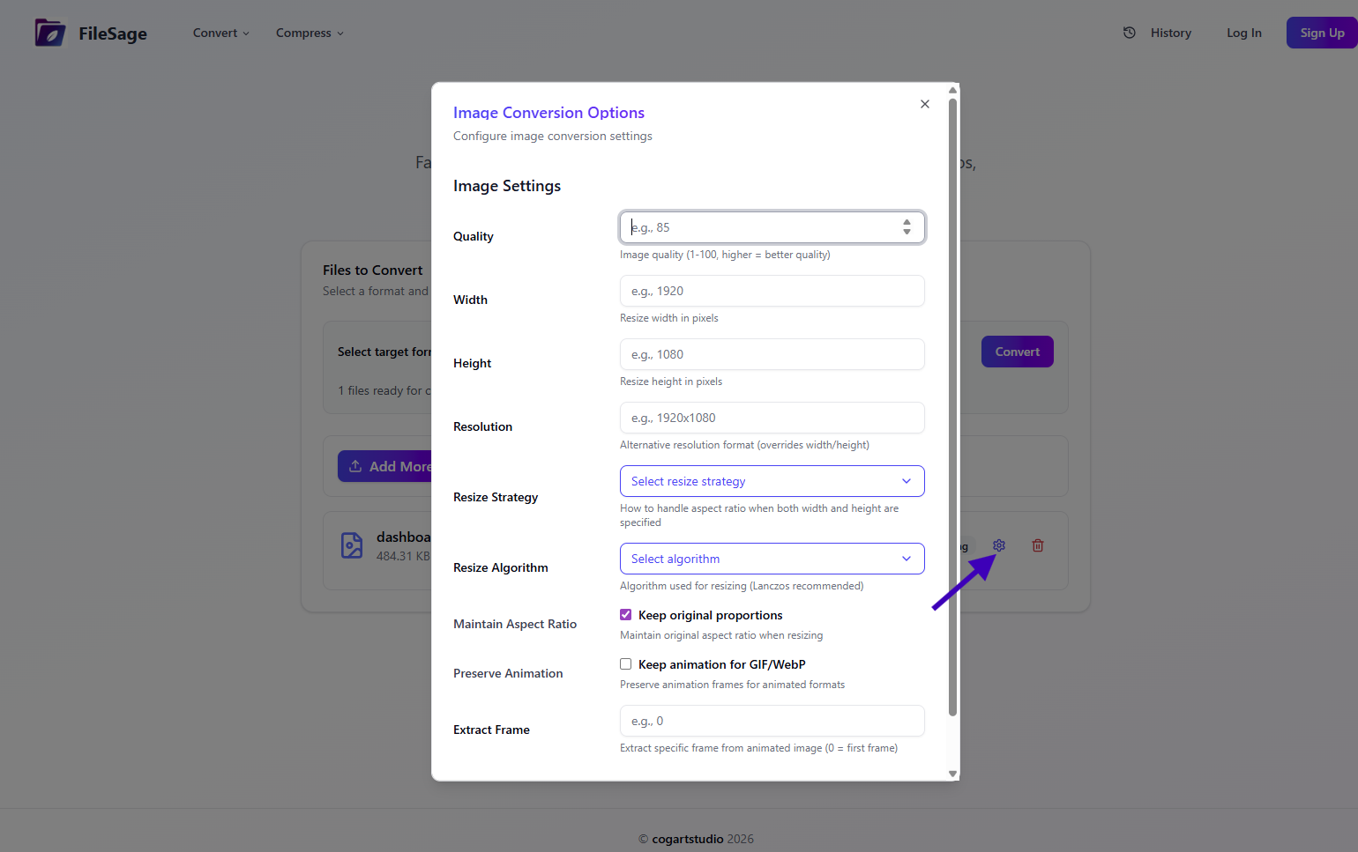Uncheck Keep original proportions

coord(625,614)
